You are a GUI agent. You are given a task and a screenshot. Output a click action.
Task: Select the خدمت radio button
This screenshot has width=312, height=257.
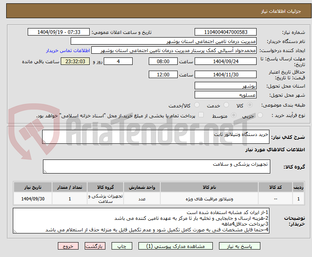[226, 105]
